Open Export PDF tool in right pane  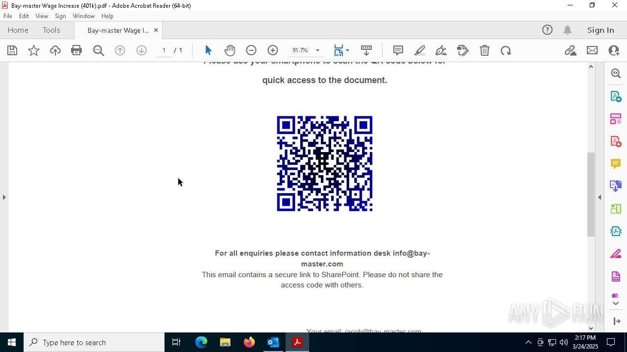[616, 96]
